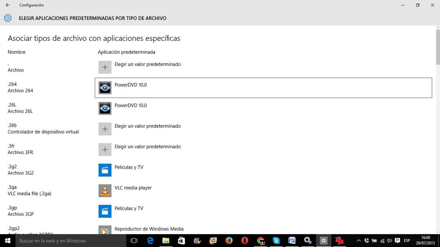Image resolution: width=440 pixels, height=247 pixels.
Task: Click the Archivo 3G2 label
Action: click(20, 173)
